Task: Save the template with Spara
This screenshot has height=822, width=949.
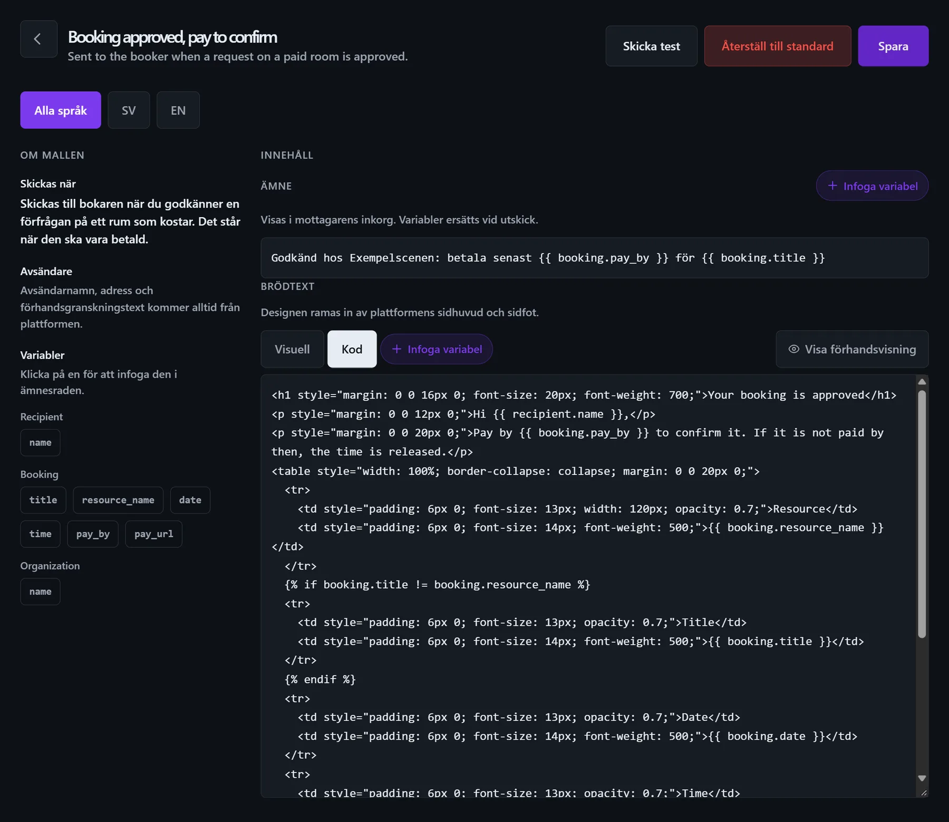Action: click(893, 46)
